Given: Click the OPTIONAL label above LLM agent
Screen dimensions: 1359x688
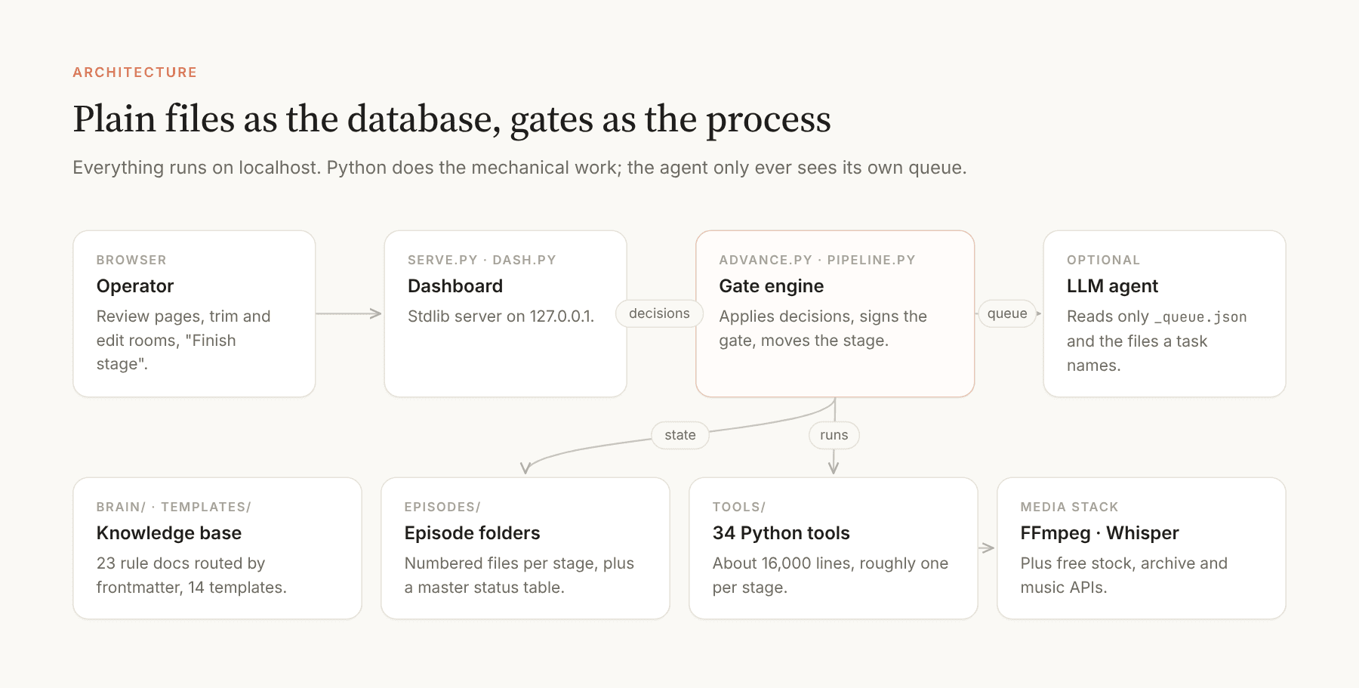Looking at the screenshot, I should [1103, 260].
